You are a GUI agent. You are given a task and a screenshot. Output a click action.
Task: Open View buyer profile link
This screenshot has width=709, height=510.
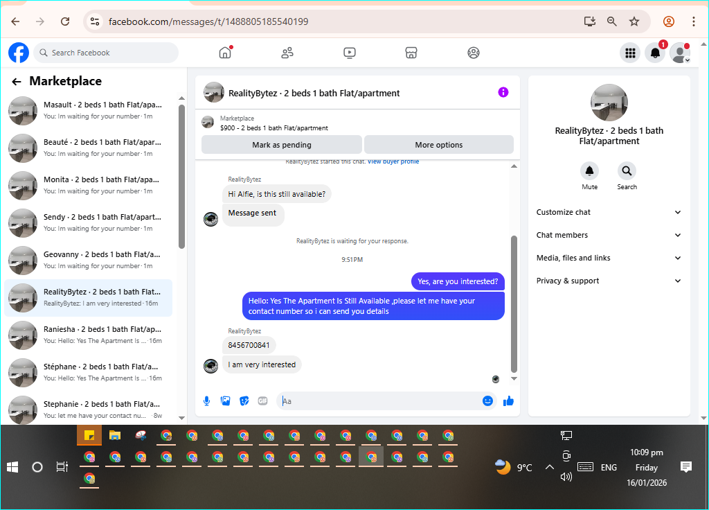click(393, 161)
